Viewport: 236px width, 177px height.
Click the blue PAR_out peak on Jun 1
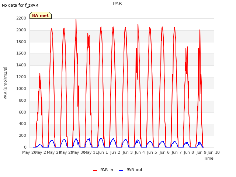pyautogui.click(x=101, y=138)
